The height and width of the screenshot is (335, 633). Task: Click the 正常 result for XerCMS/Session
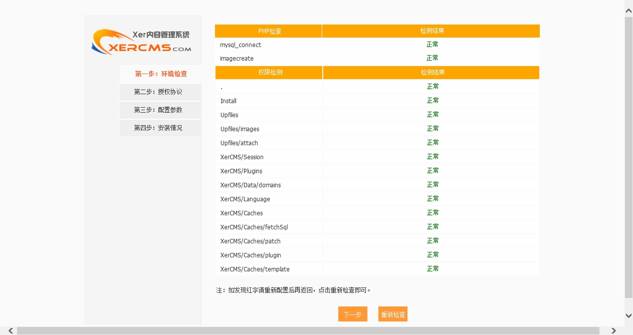pyautogui.click(x=433, y=157)
